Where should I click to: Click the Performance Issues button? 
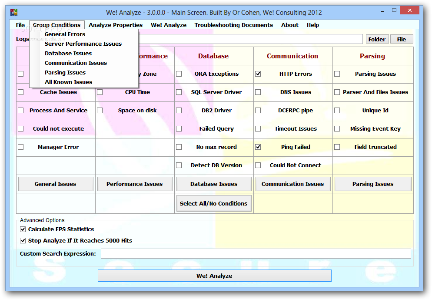click(135, 184)
